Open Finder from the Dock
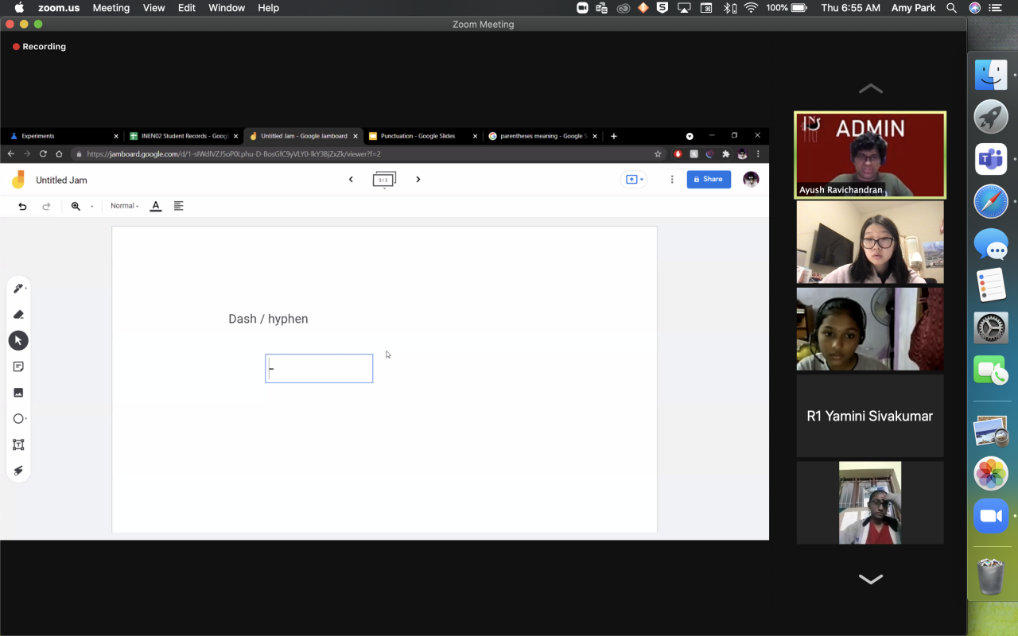The image size is (1018, 636). 991,75
